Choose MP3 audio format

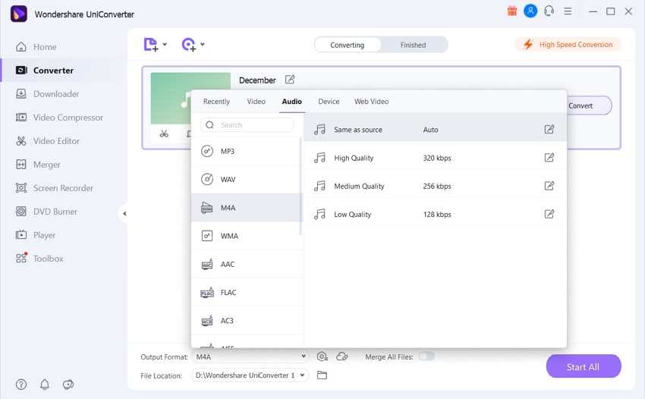[x=247, y=152]
